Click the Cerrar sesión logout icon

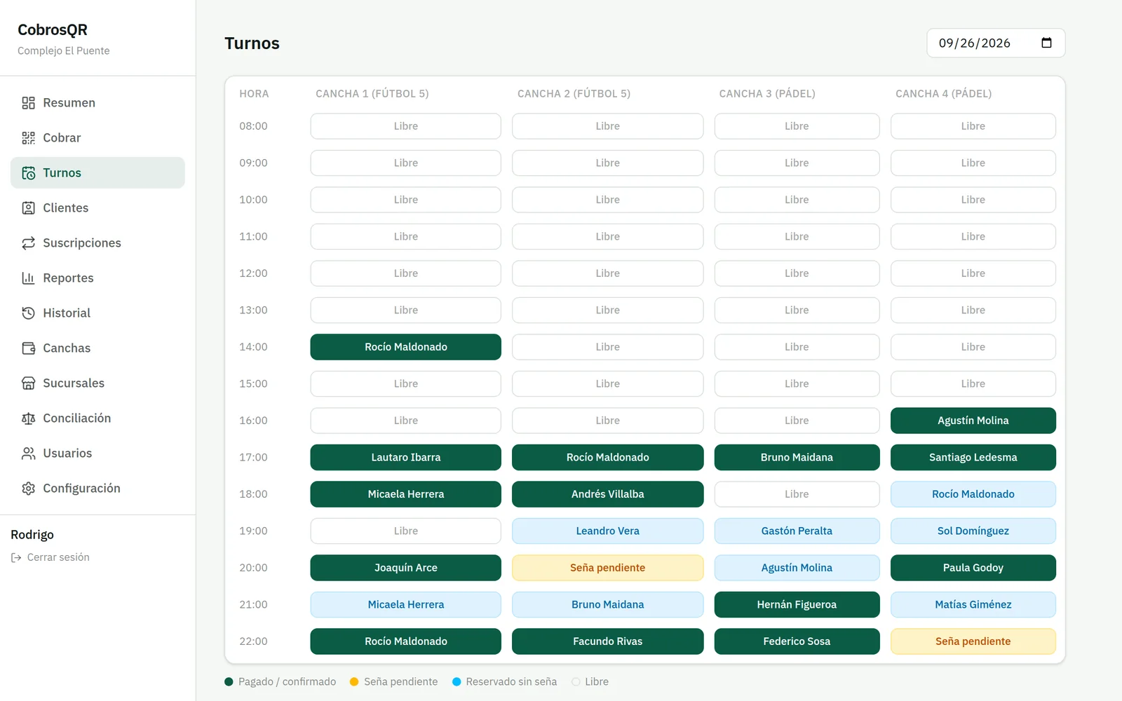point(16,557)
